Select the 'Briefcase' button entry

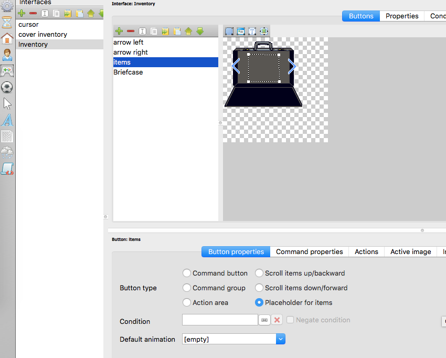point(165,72)
